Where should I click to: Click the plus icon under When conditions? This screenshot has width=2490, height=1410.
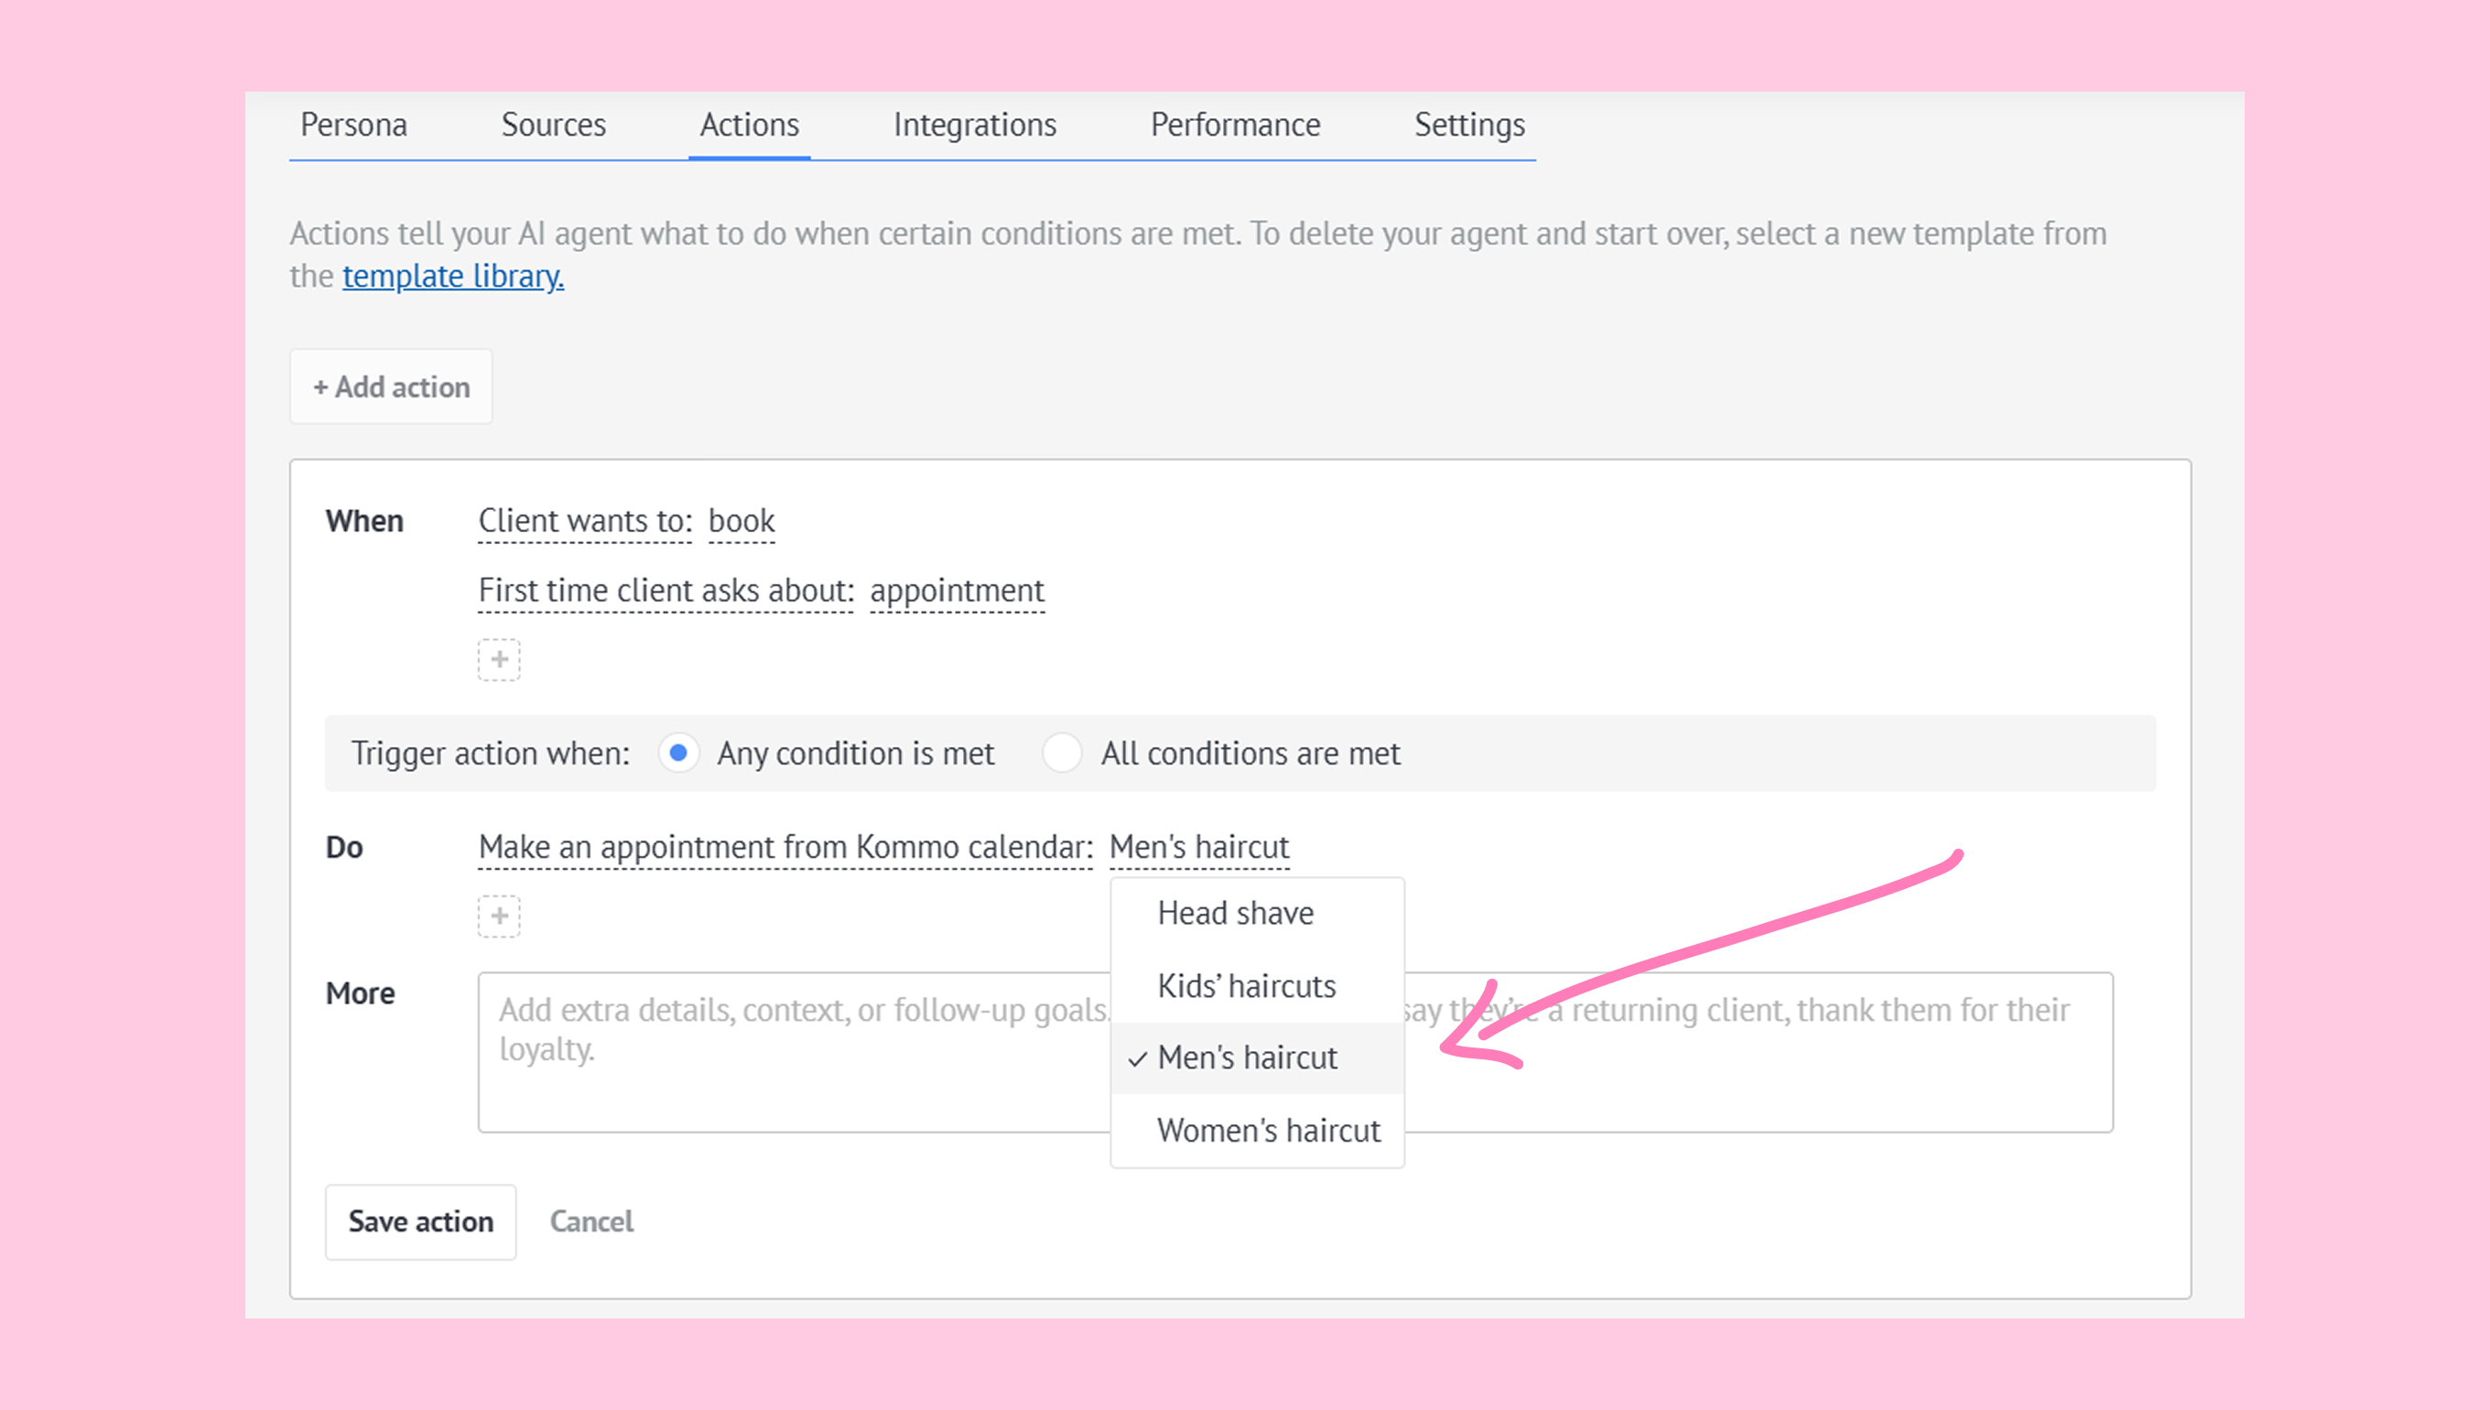click(499, 659)
